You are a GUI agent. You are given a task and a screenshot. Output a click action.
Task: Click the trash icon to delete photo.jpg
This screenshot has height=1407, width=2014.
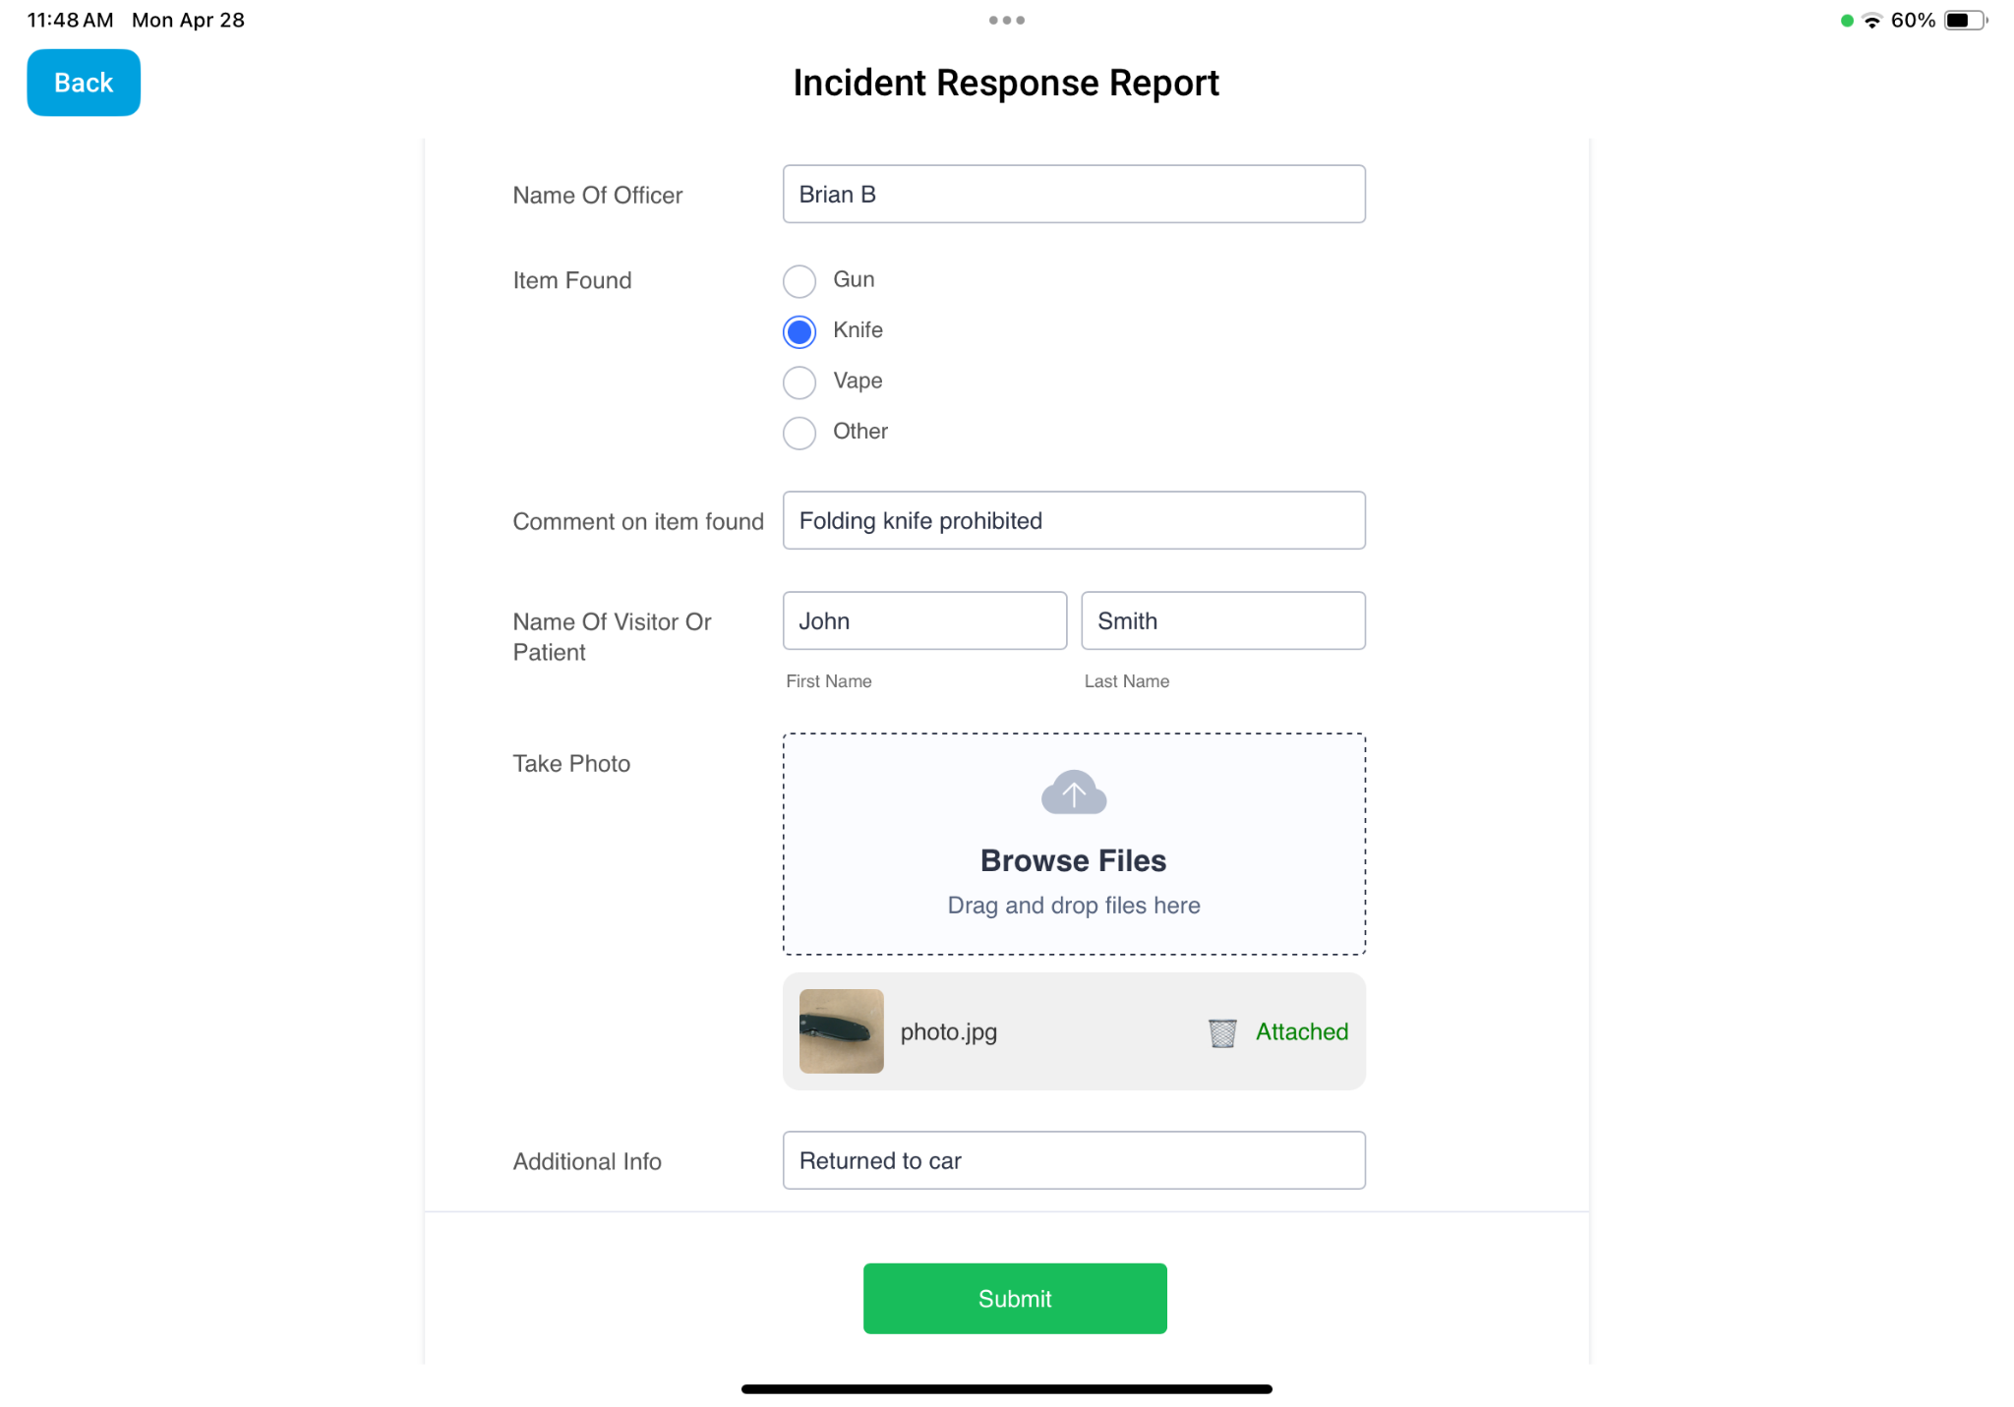point(1221,1032)
